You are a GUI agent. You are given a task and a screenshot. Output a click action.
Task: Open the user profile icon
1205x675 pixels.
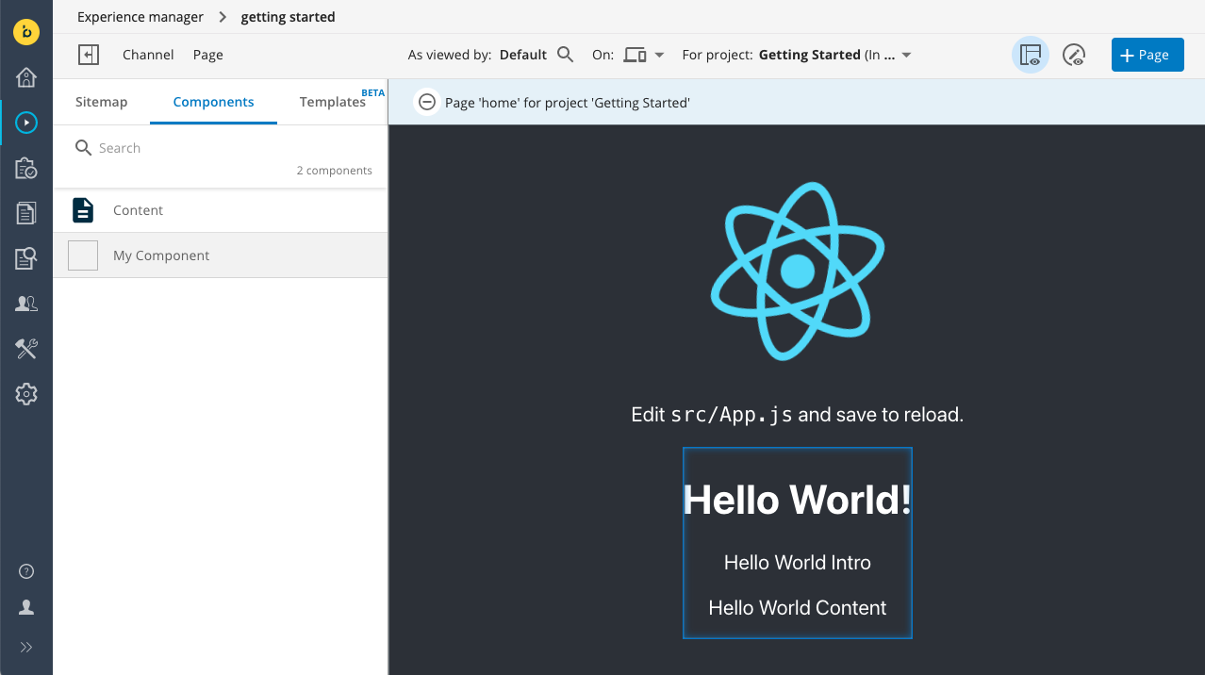click(26, 608)
